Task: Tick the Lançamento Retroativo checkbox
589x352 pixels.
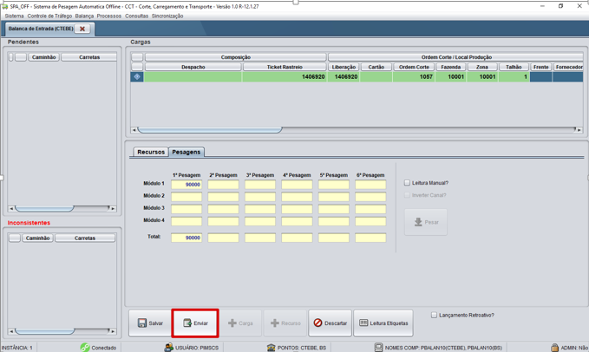Action: pyautogui.click(x=434, y=315)
